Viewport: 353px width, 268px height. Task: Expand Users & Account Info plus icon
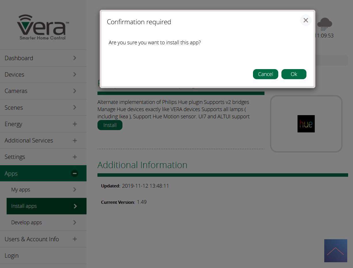point(75,239)
